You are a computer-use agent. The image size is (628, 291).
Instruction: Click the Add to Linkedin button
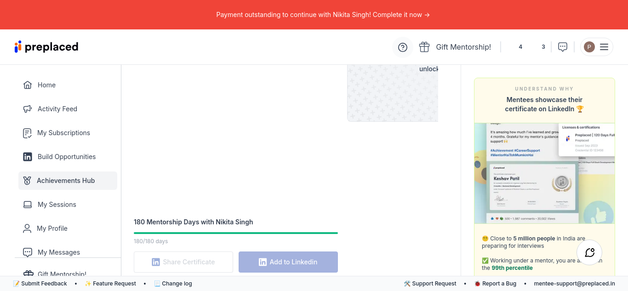(288, 262)
